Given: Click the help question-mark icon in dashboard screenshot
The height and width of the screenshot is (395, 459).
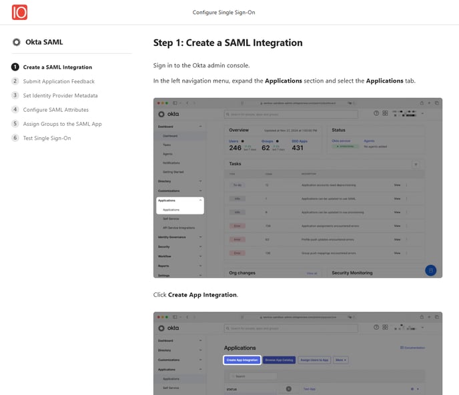Looking at the screenshot, I should point(376,113).
